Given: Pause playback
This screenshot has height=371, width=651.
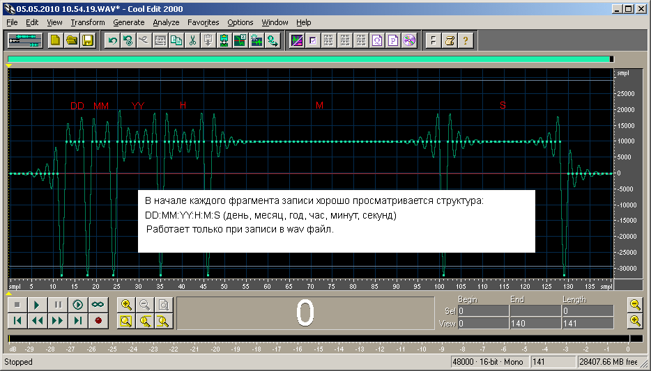Looking at the screenshot, I should point(57,305).
